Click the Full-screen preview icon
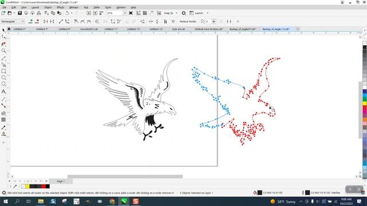 click(131, 13)
